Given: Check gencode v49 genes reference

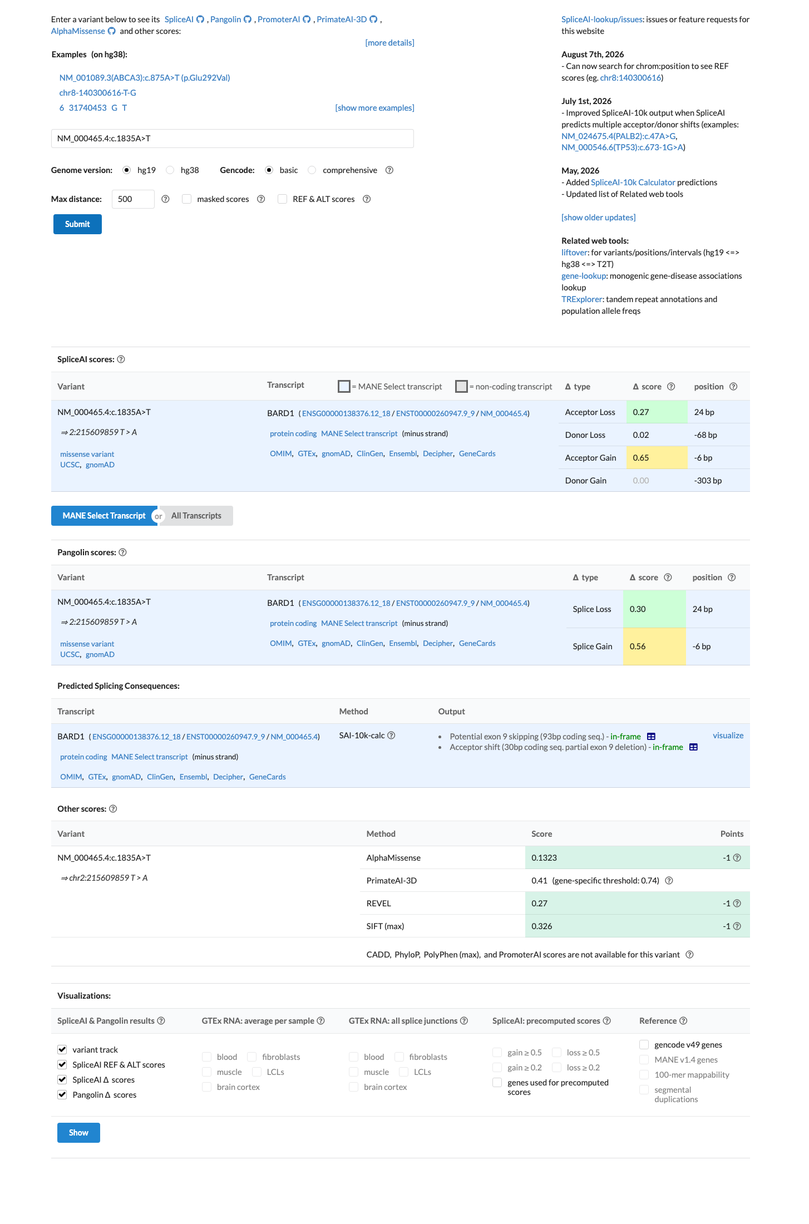Looking at the screenshot, I should 644,1045.
